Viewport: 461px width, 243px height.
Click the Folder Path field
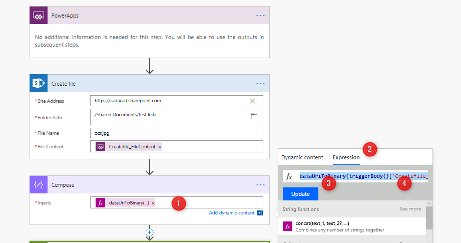177,117
